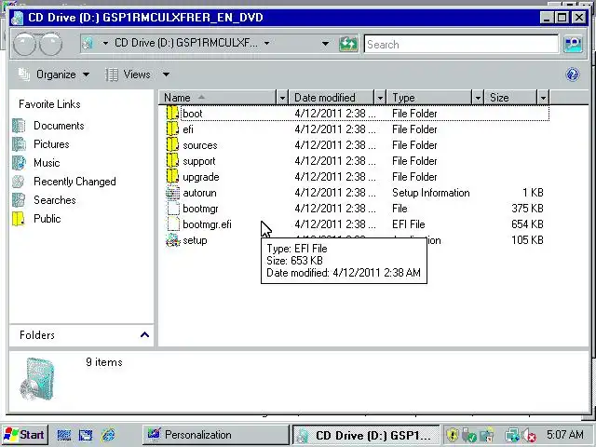Go forward with the Forward navigation button
The height and width of the screenshot is (447, 596).
[x=50, y=44]
